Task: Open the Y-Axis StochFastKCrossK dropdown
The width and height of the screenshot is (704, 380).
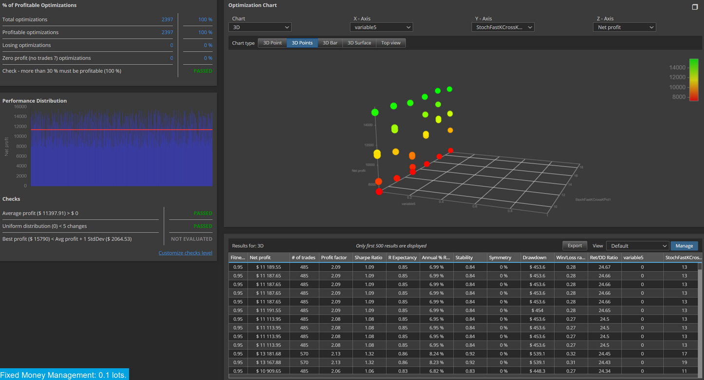Action: point(503,27)
